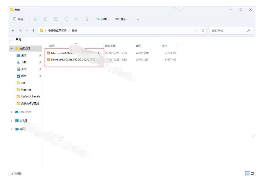Select the Microsoft.UI.Xaml appx file
274x185 pixels.
pyautogui.click(x=74, y=53)
